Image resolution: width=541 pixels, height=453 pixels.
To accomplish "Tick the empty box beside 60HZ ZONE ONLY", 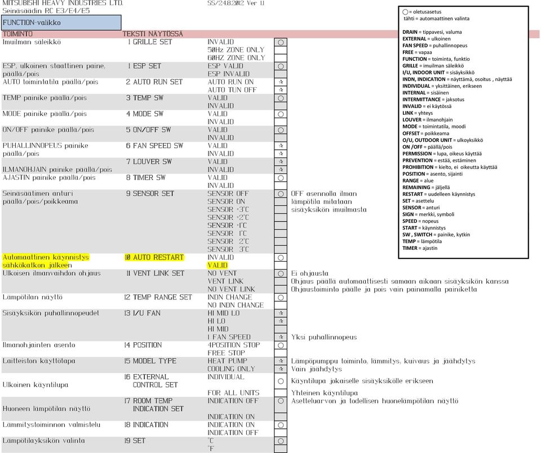I will (x=281, y=58).
